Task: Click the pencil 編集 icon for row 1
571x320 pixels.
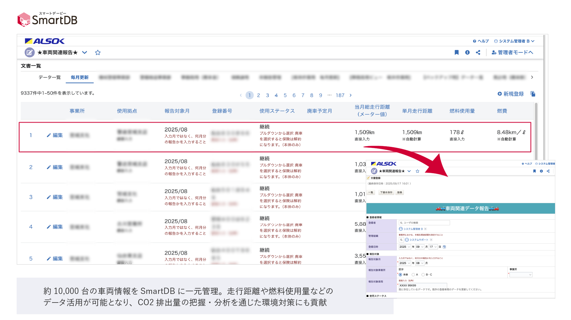Action: tap(49, 135)
